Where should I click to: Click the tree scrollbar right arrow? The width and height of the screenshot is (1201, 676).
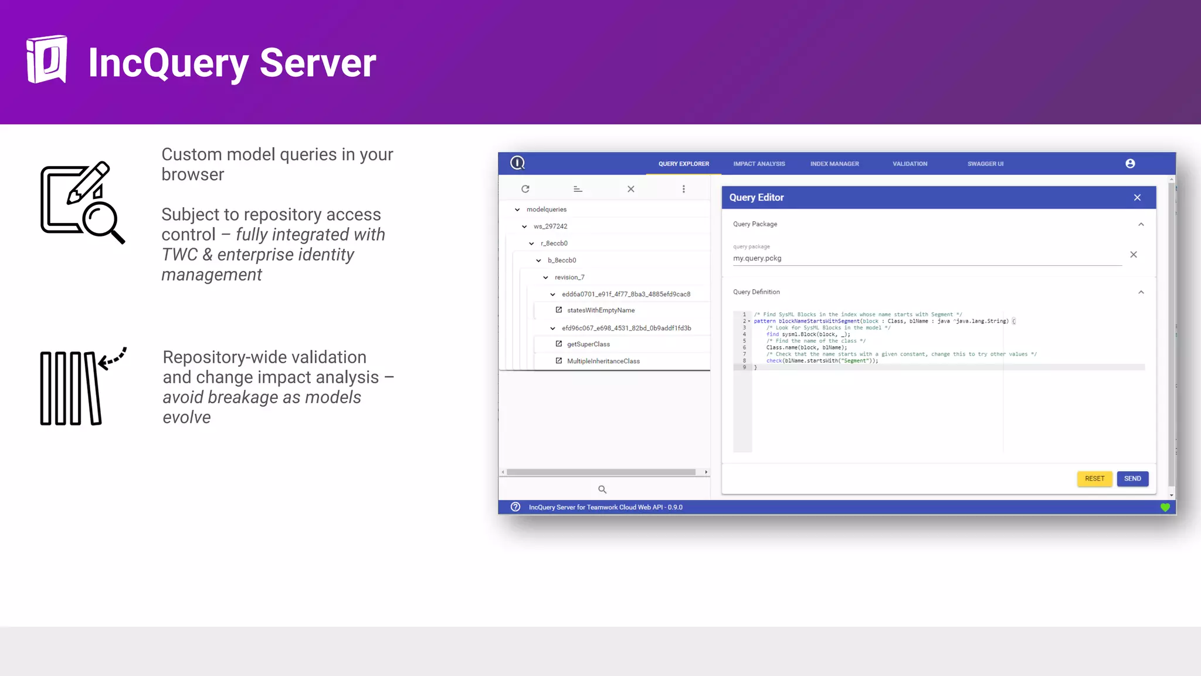pos(706,472)
